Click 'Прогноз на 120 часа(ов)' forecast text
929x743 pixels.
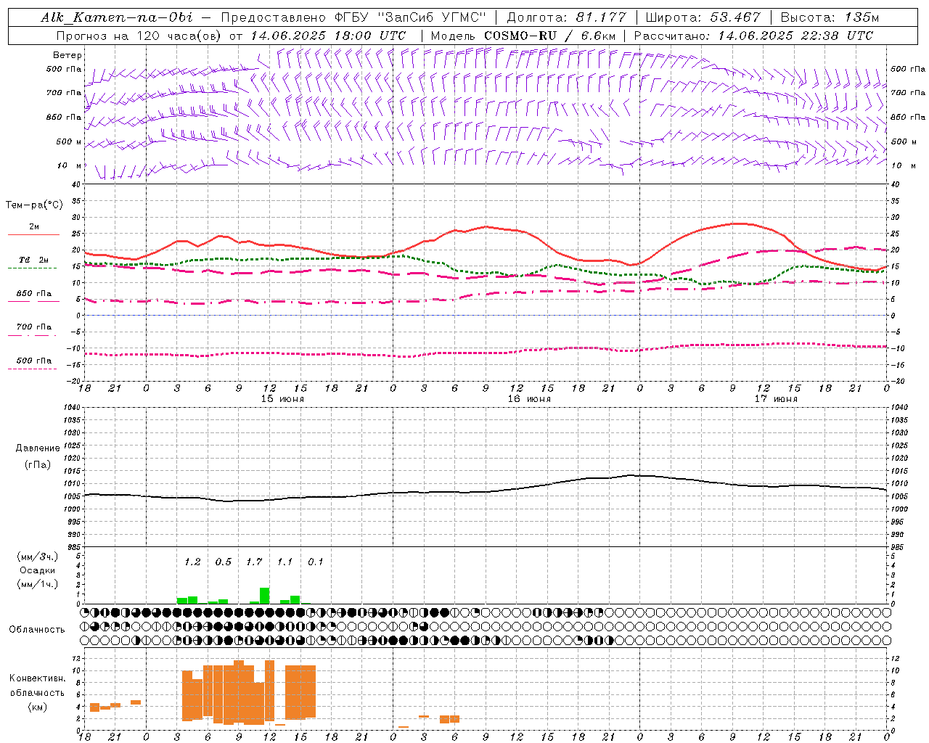pos(139,36)
